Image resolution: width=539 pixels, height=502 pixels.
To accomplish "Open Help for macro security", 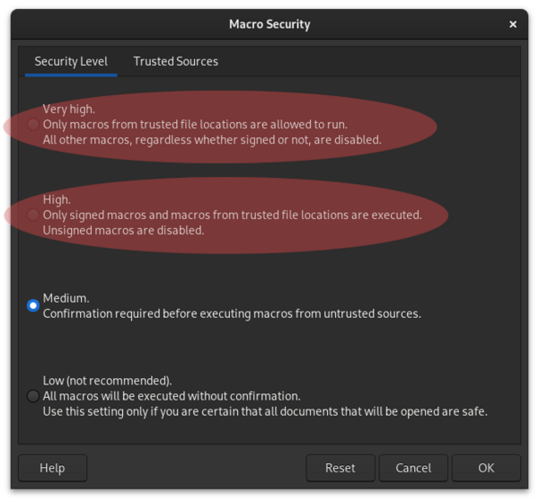I will pyautogui.click(x=52, y=468).
